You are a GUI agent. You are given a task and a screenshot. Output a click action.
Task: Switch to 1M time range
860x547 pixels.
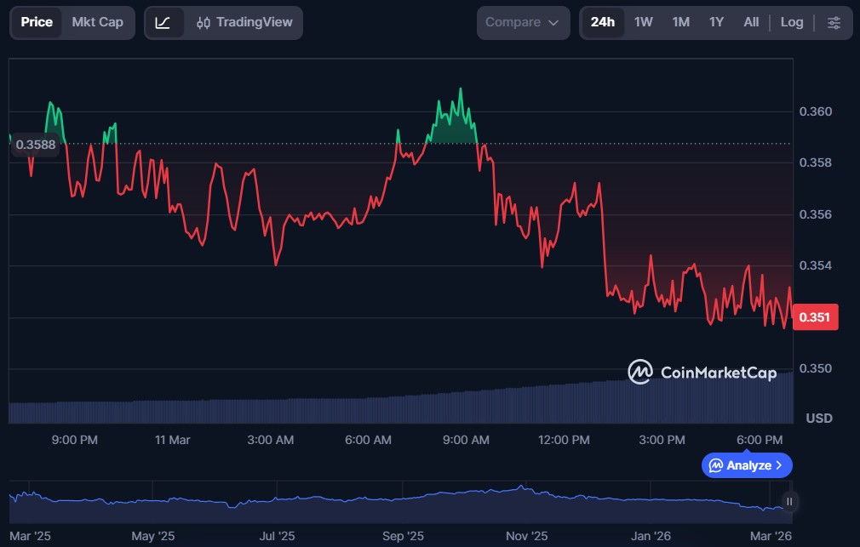(x=680, y=22)
